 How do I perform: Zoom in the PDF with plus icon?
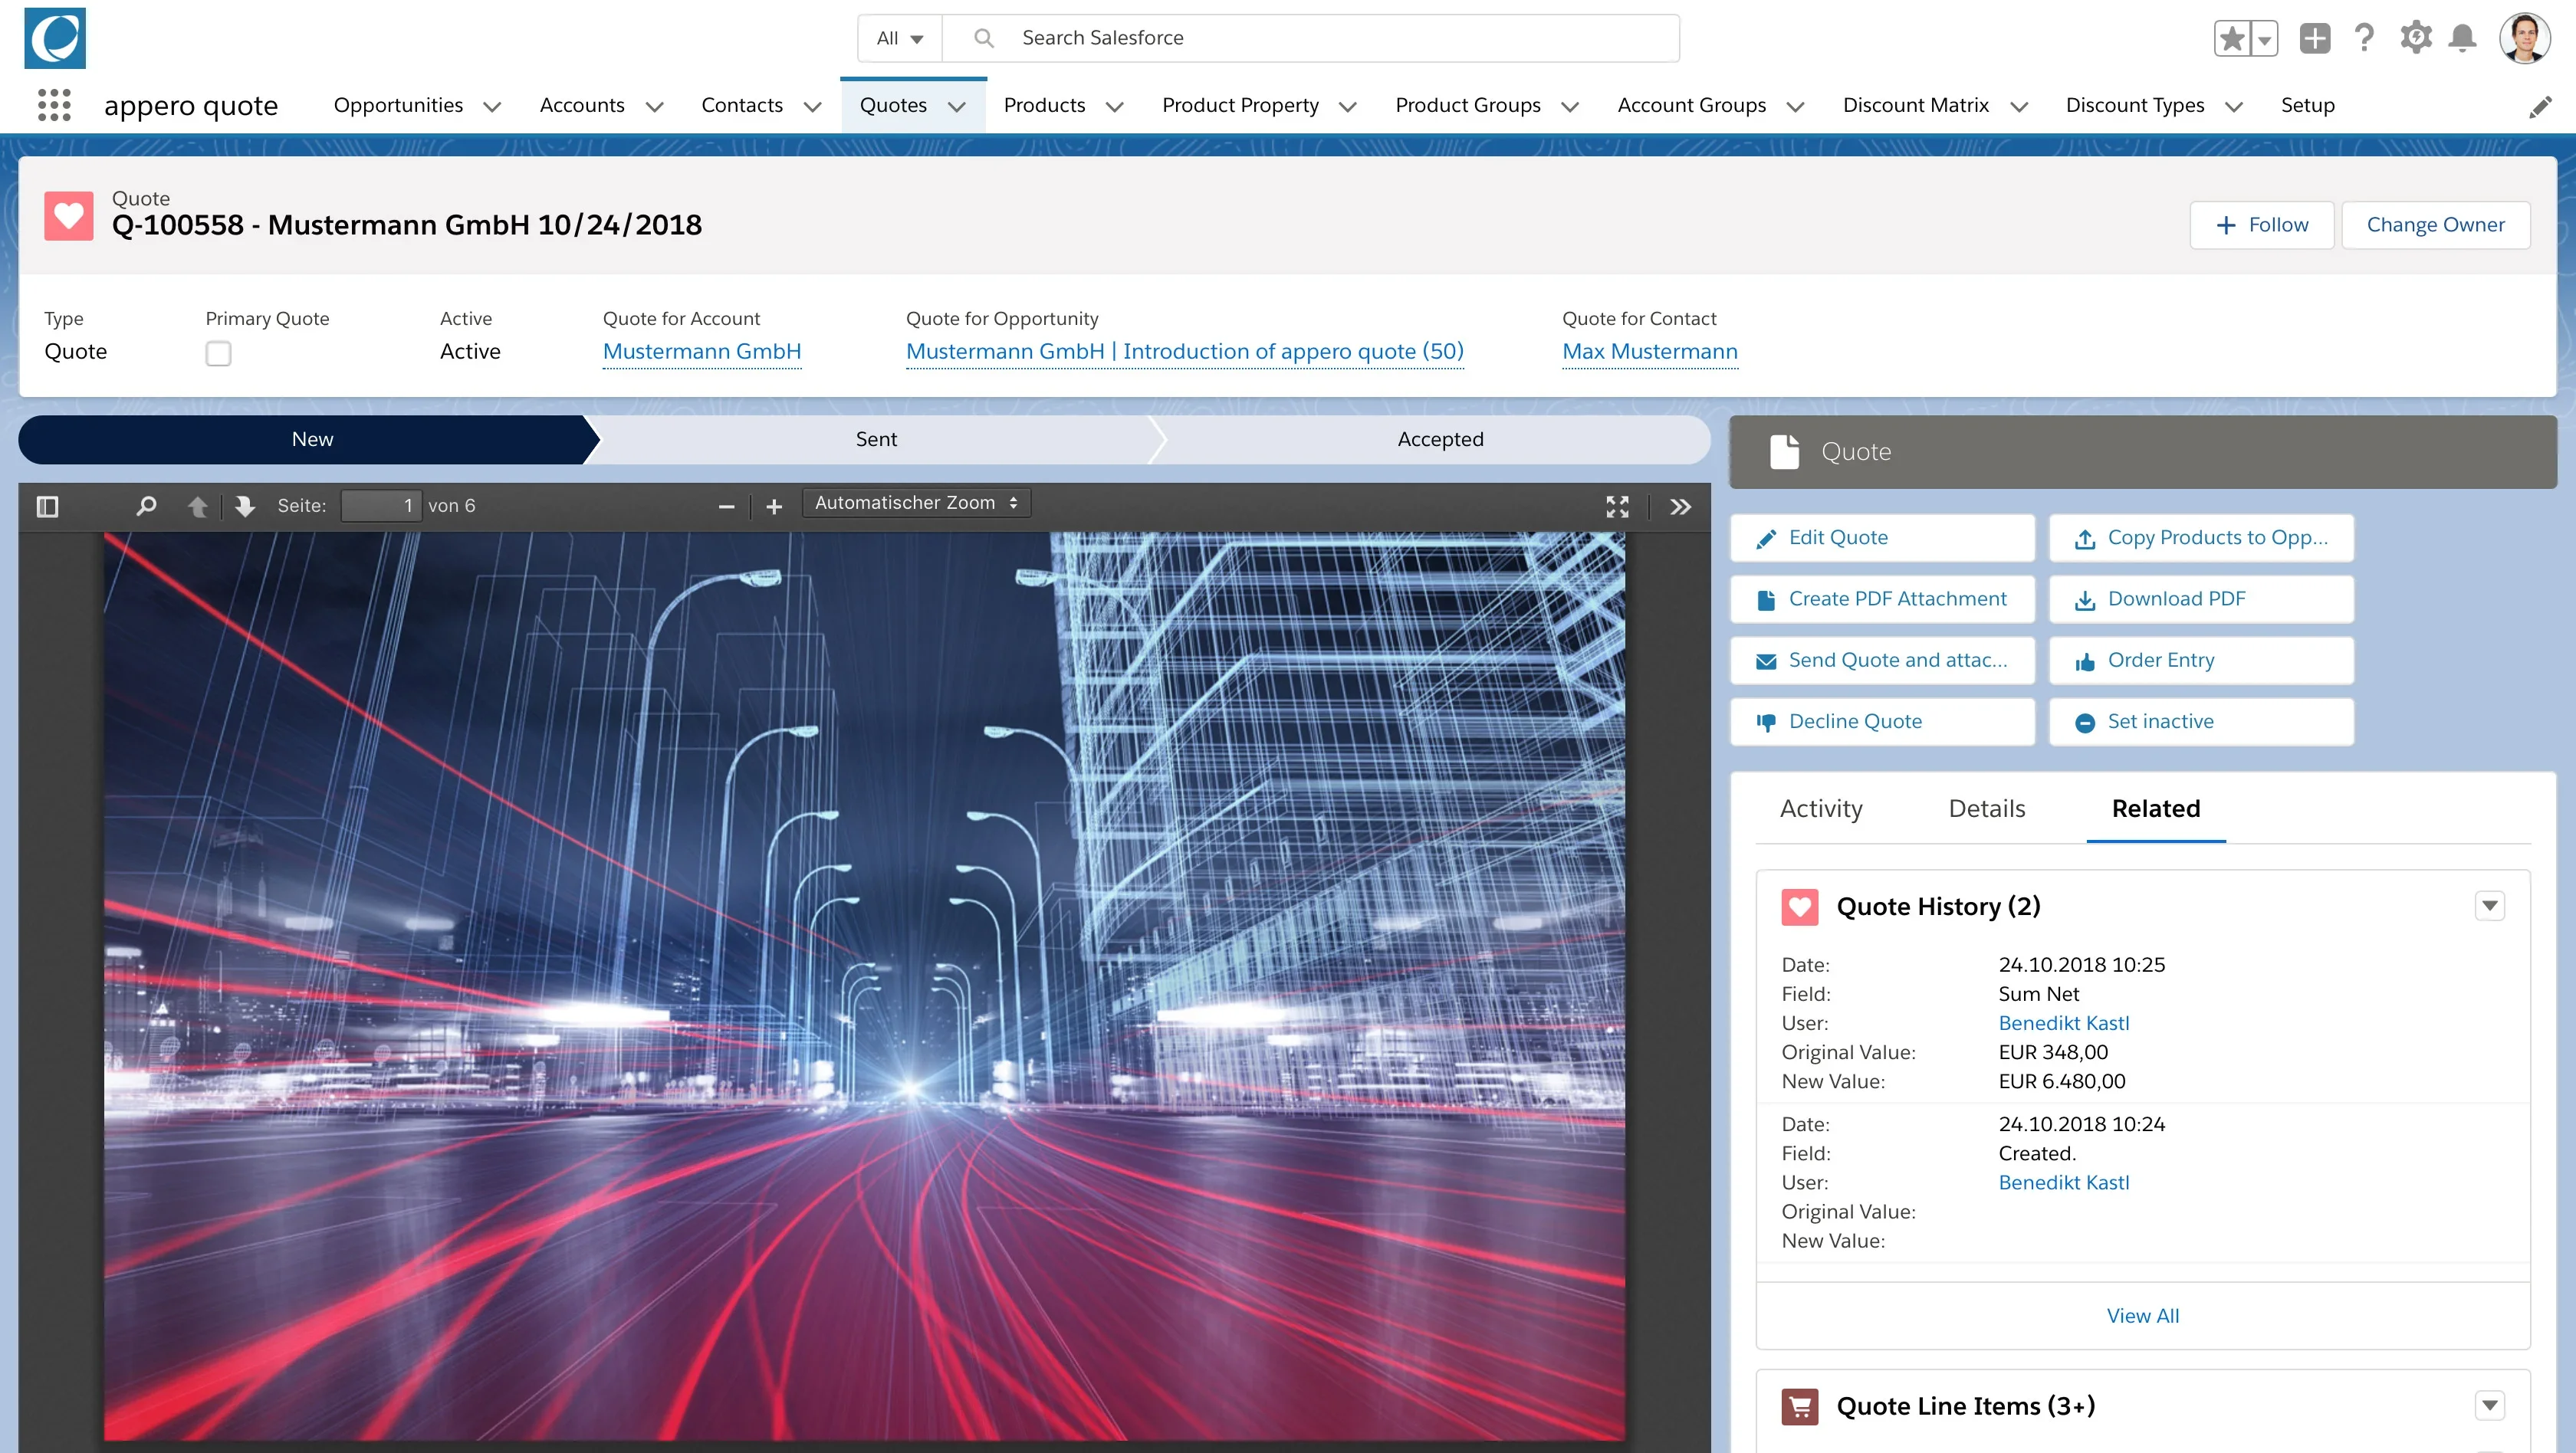click(773, 507)
